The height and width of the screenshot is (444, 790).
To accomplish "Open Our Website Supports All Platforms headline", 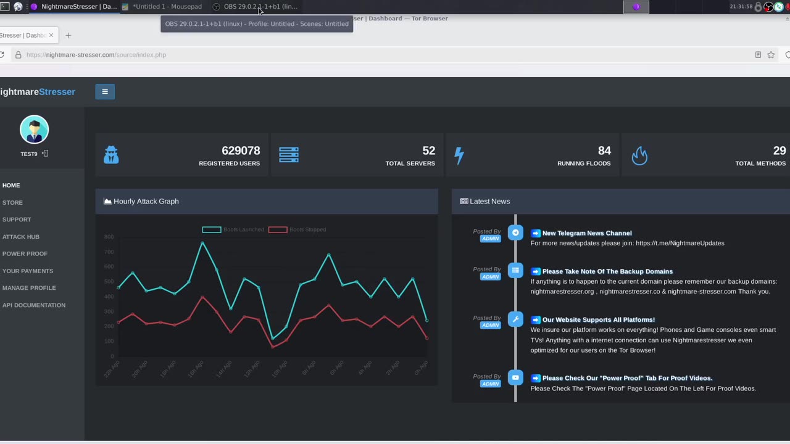I will 599,320.
